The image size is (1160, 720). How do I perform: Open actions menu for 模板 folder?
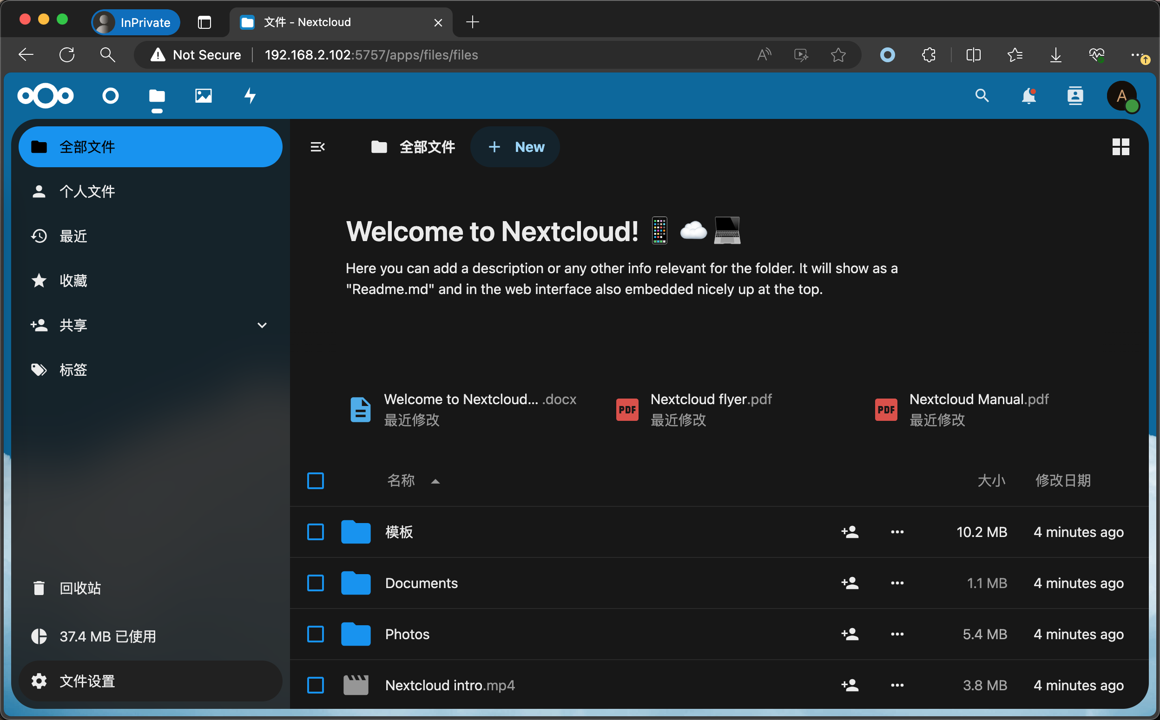pos(897,532)
